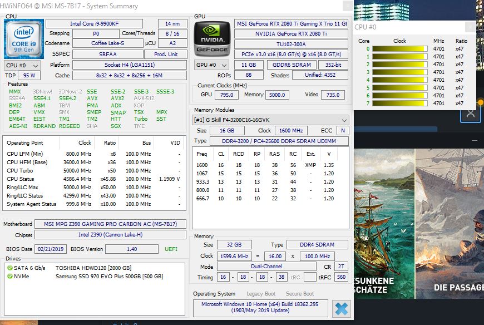Click the 14 nm process field
This screenshot has height=325, width=484.
172,24
